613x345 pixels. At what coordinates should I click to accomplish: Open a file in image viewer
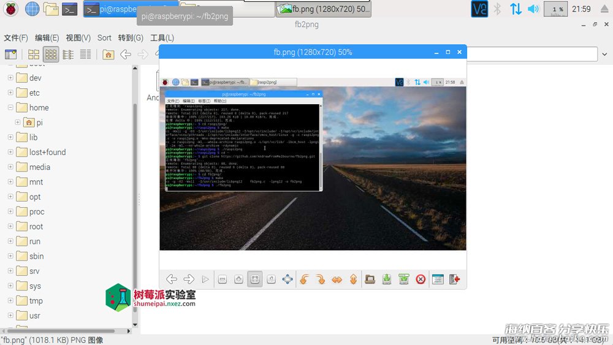pyautogui.click(x=370, y=279)
